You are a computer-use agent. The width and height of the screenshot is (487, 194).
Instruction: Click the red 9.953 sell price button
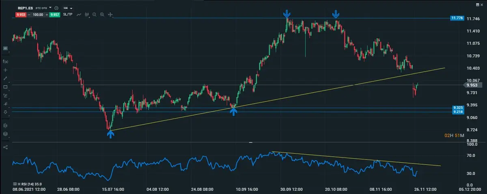coord(21,15)
